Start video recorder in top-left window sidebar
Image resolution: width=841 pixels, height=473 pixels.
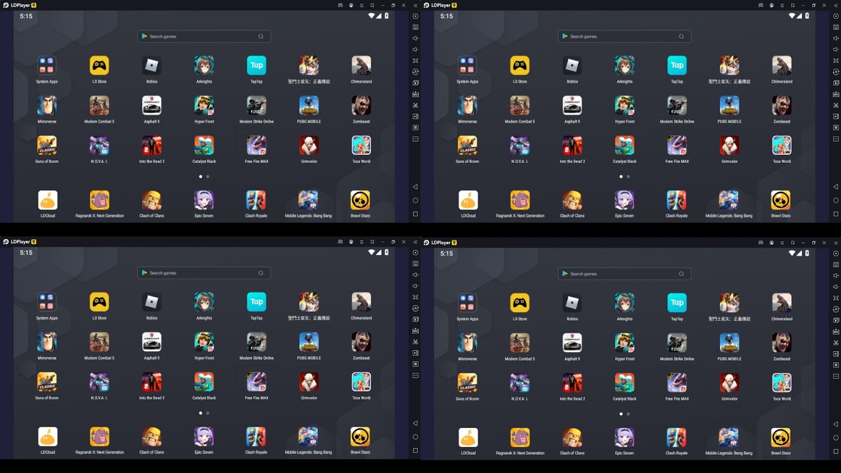click(x=415, y=116)
